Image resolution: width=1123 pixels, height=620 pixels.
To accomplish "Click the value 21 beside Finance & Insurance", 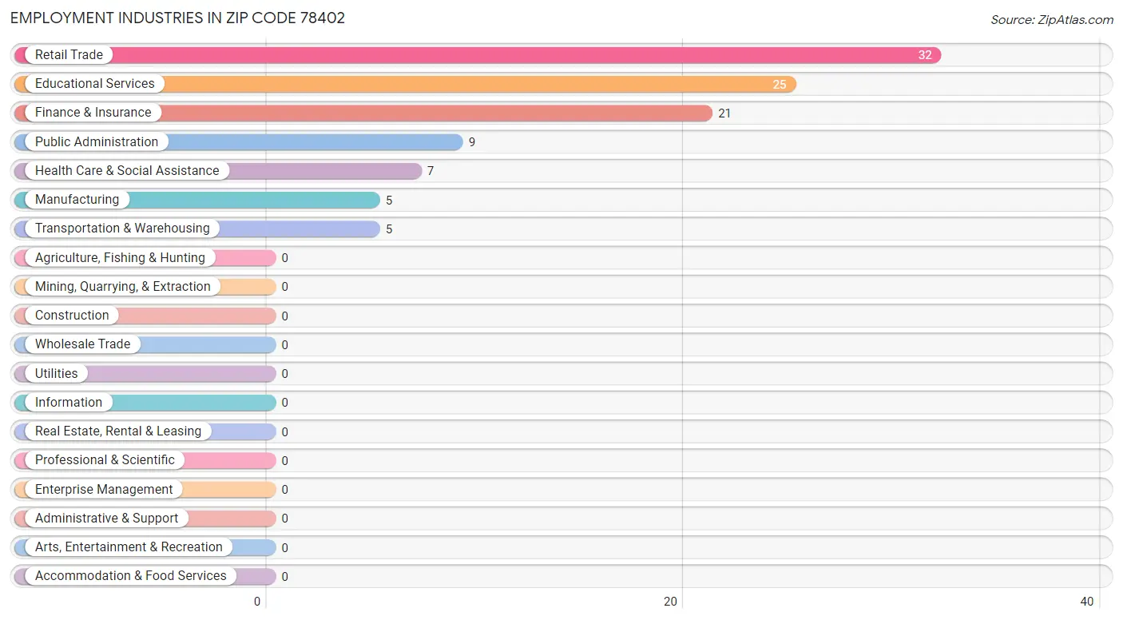I will 724,113.
